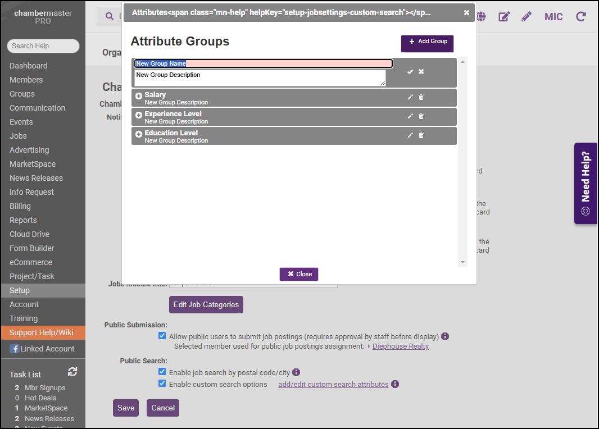Refresh the Task List with sync icon
The image size is (599, 429).
(72, 372)
